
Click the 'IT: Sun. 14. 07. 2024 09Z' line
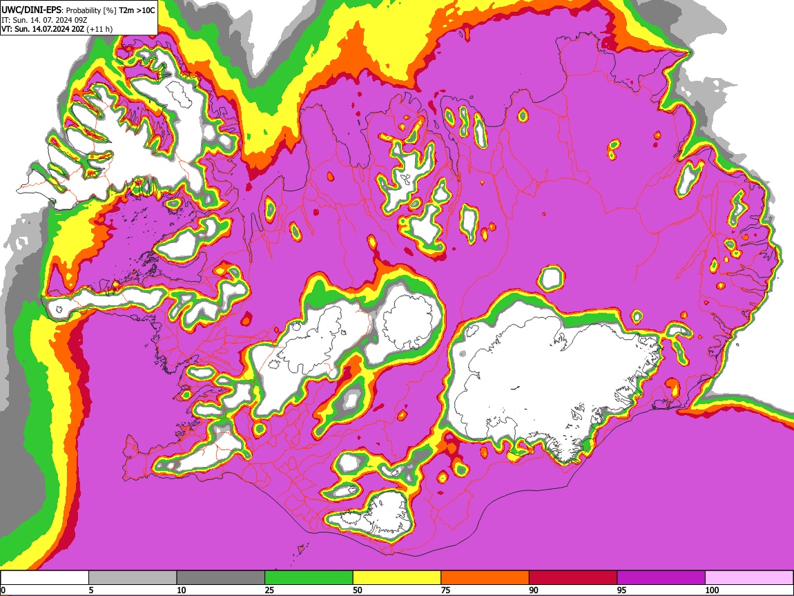pyautogui.click(x=44, y=20)
